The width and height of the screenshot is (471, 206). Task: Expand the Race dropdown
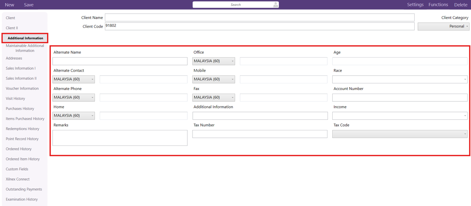pyautogui.click(x=400, y=79)
